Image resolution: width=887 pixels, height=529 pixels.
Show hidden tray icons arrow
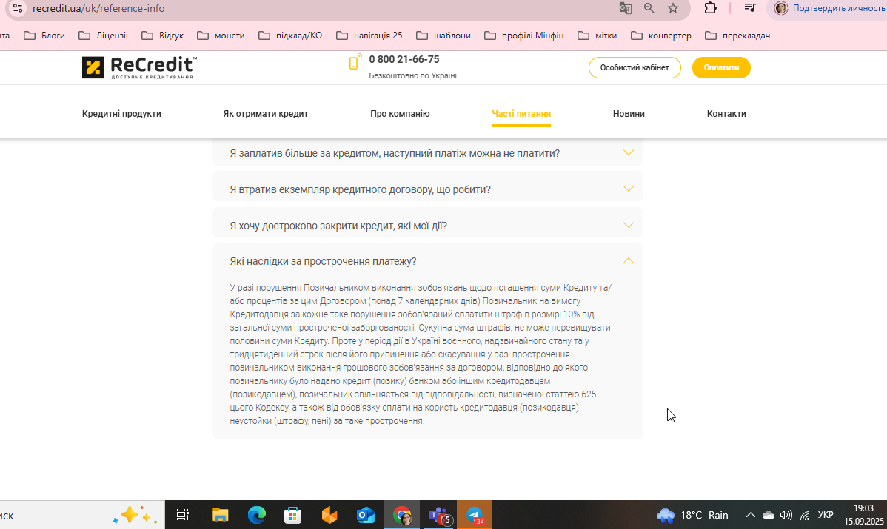[750, 515]
